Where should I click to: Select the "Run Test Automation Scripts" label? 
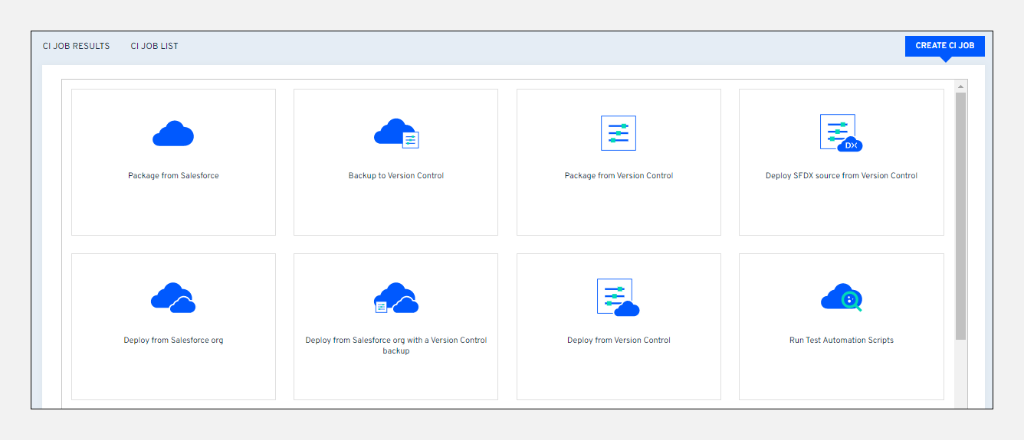[x=841, y=341]
